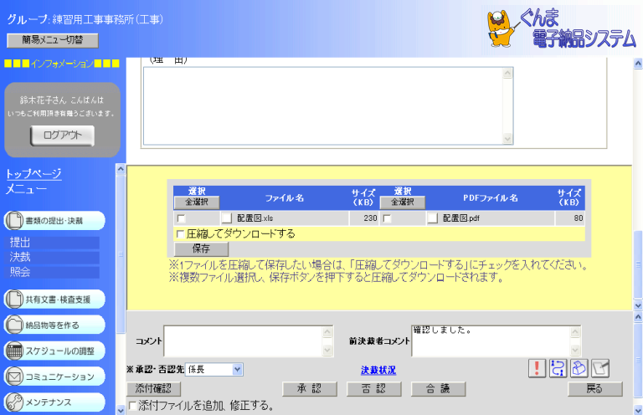Screen dimensions: 643x415
Task: Open the 共有文書･検査支援 menu
Action: coord(54,299)
